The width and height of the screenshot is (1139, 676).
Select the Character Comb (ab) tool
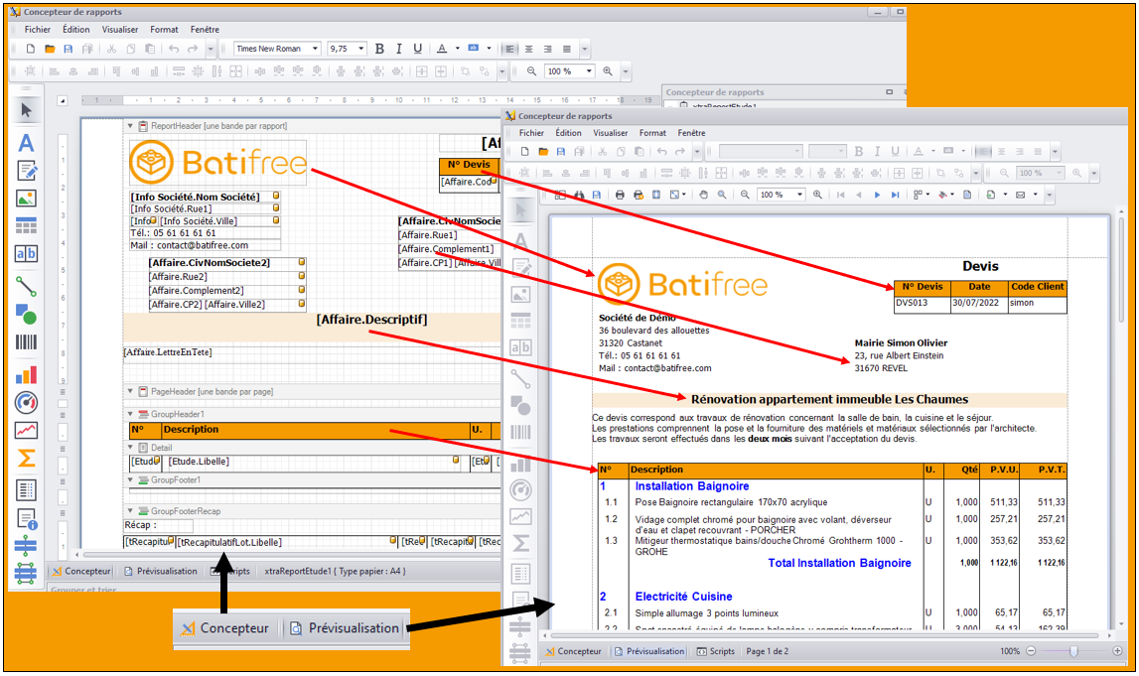coord(26,253)
